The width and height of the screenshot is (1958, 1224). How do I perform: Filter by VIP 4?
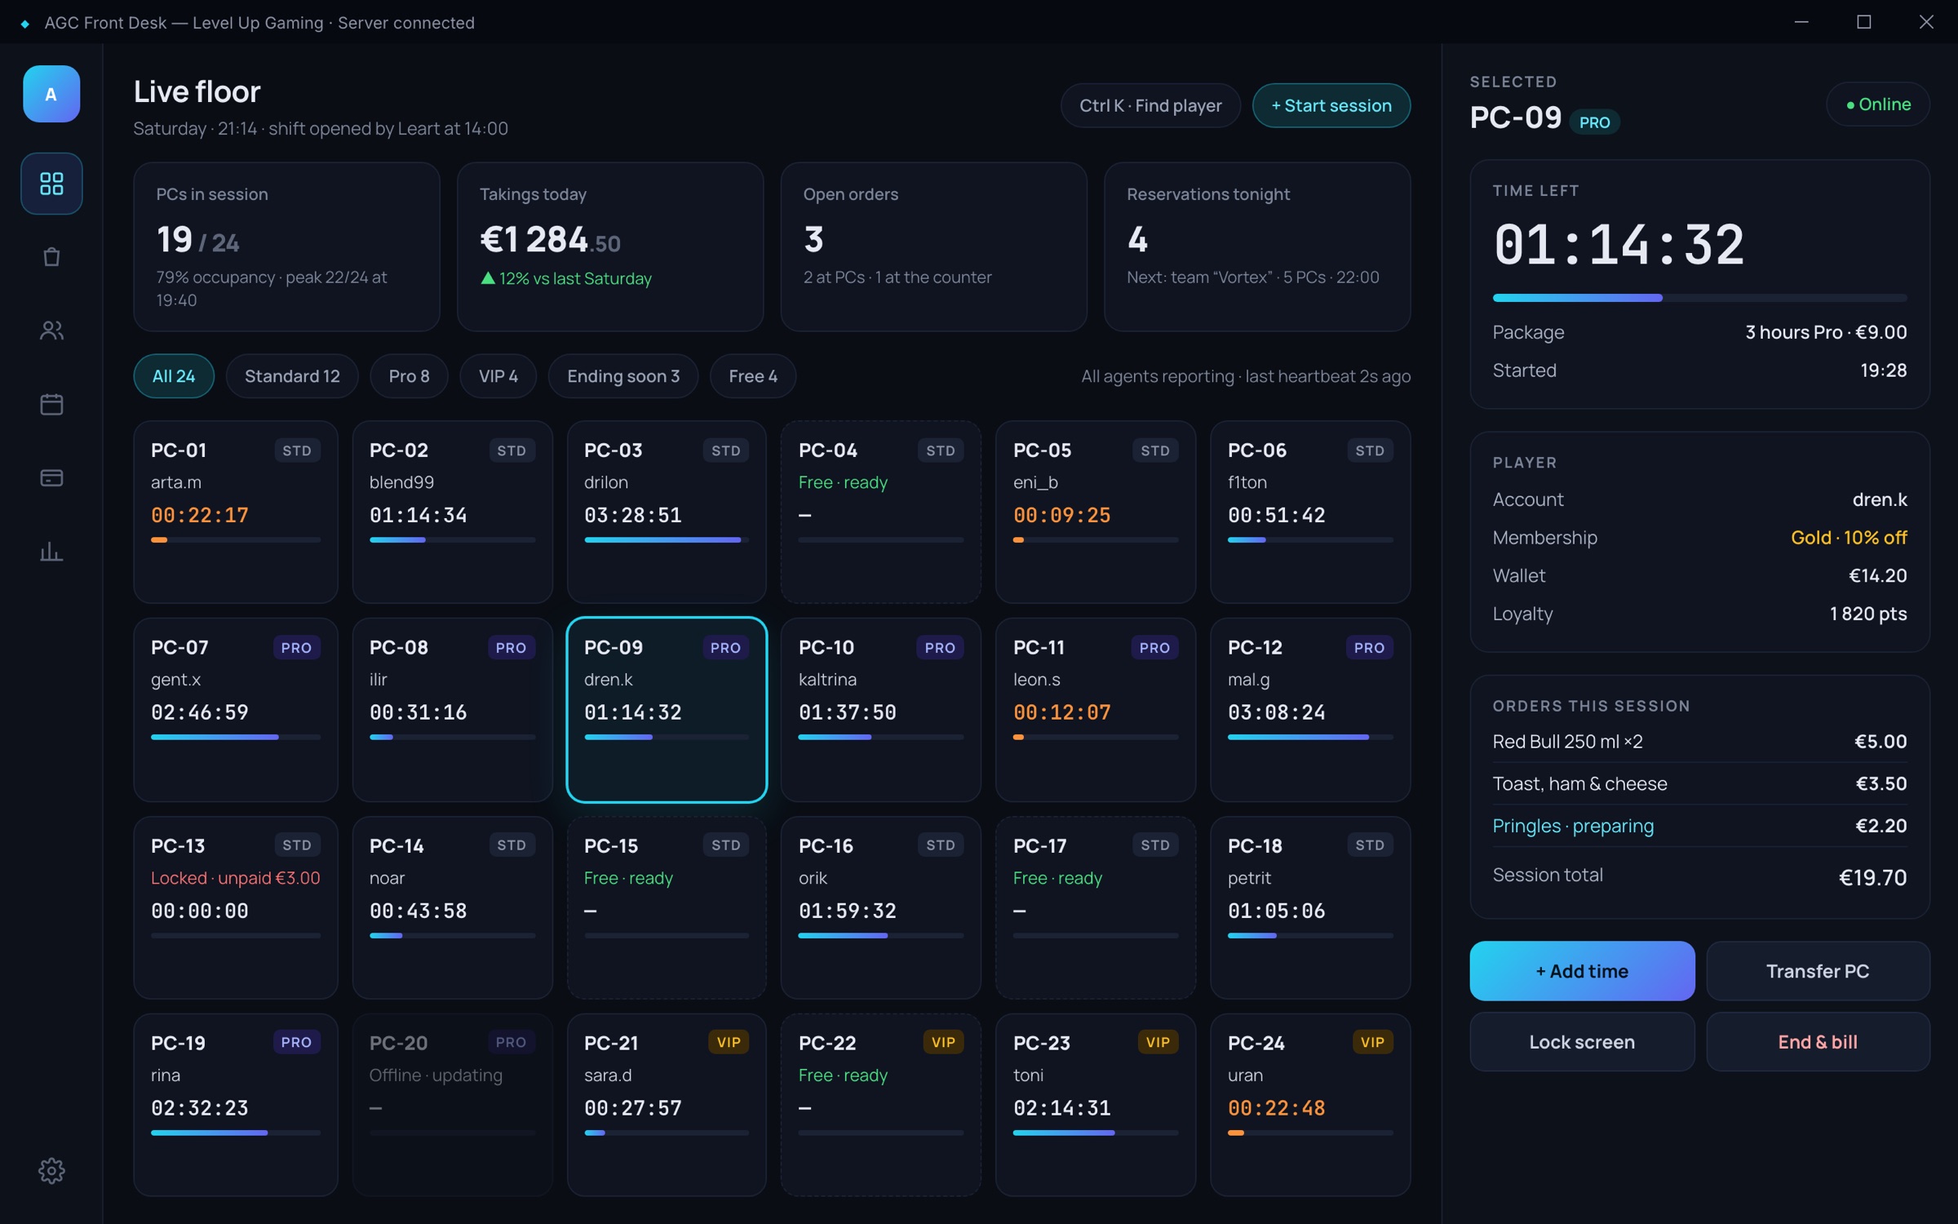pos(498,376)
